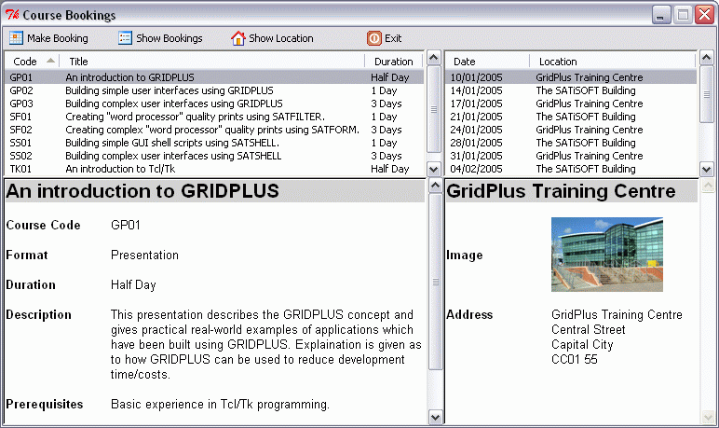Click the Show Location house icon
The image size is (719, 428).
point(238,38)
